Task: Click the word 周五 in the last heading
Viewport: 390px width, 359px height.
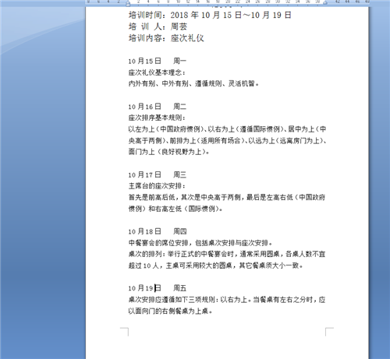Action: coord(180,288)
